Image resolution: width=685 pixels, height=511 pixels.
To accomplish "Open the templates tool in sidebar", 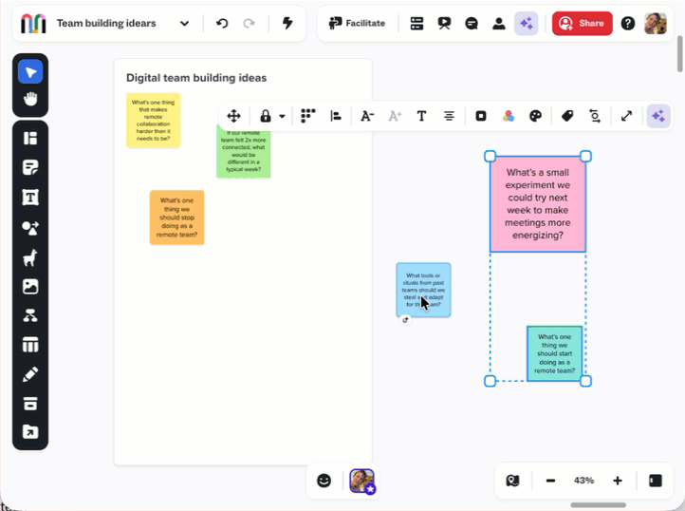I will pos(30,139).
